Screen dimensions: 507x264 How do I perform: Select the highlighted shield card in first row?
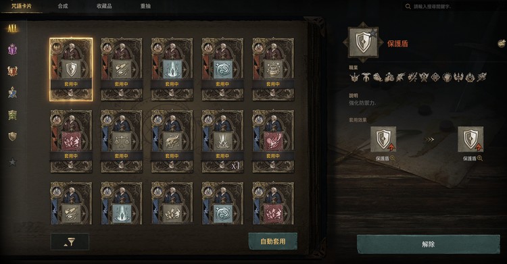click(71, 70)
